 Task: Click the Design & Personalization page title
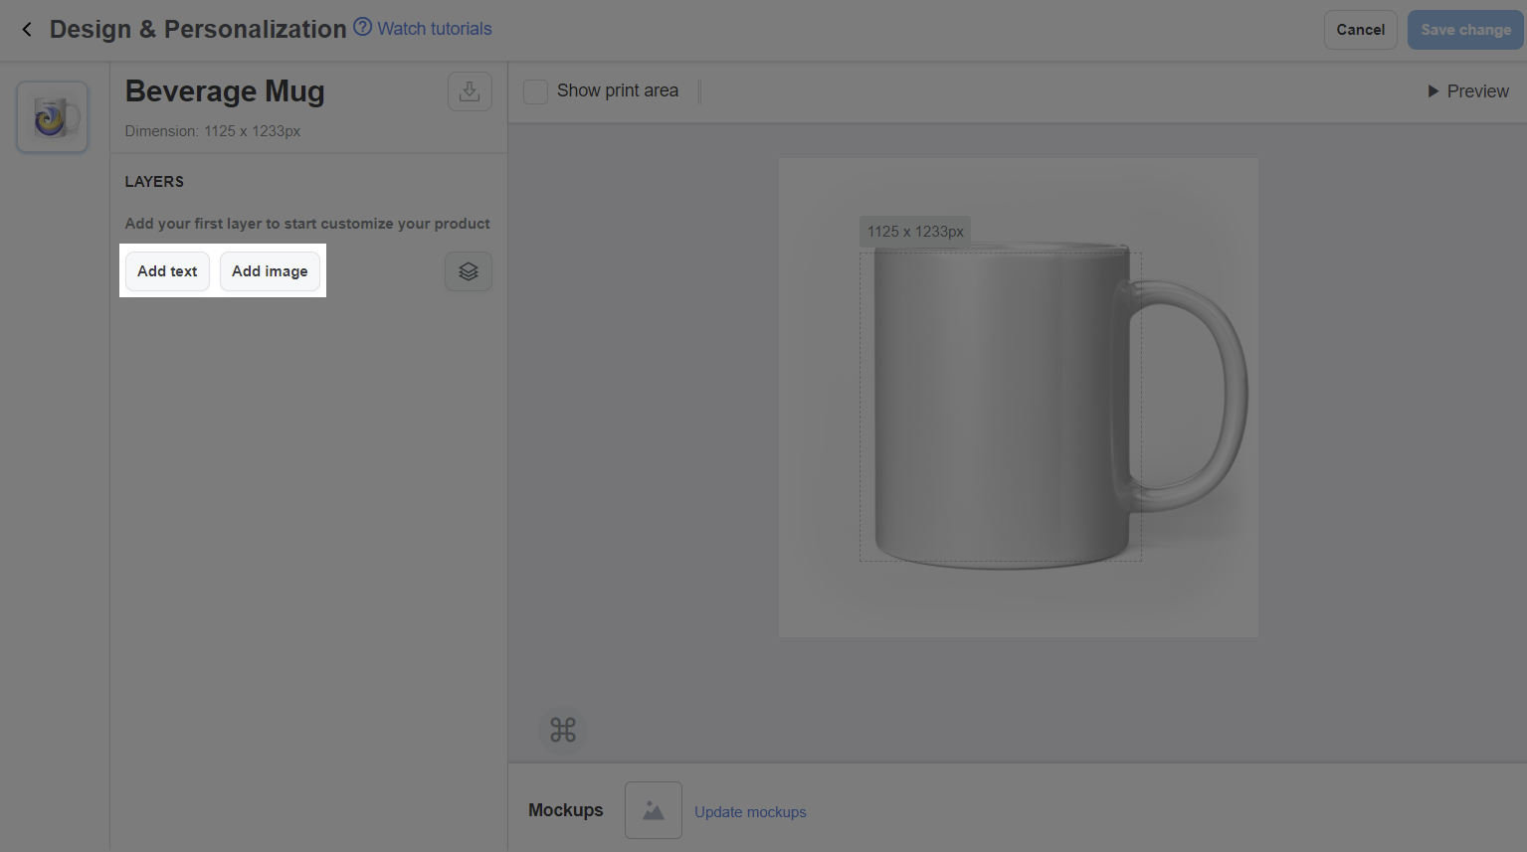tap(198, 30)
